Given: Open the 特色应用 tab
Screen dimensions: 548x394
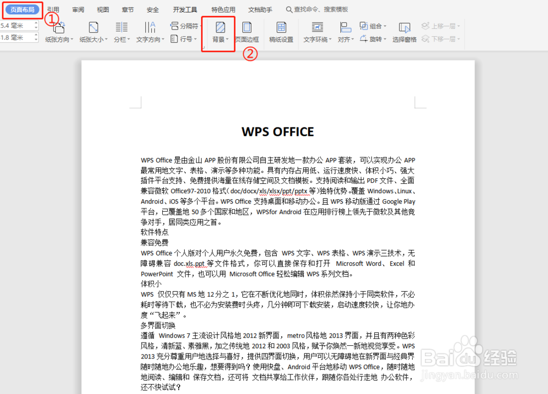Looking at the screenshot, I should 224,10.
